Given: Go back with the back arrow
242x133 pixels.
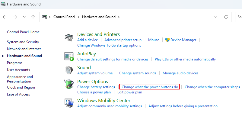Looking at the screenshot, I should tap(5, 17).
